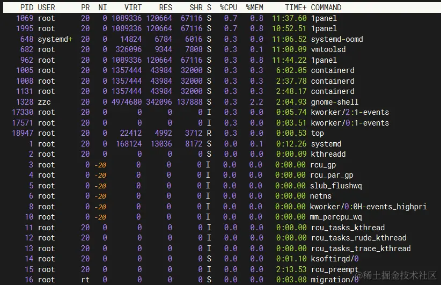Image resolution: width=441 pixels, height=285 pixels.
Task: Click the 342096 RES value
Action: (x=159, y=102)
